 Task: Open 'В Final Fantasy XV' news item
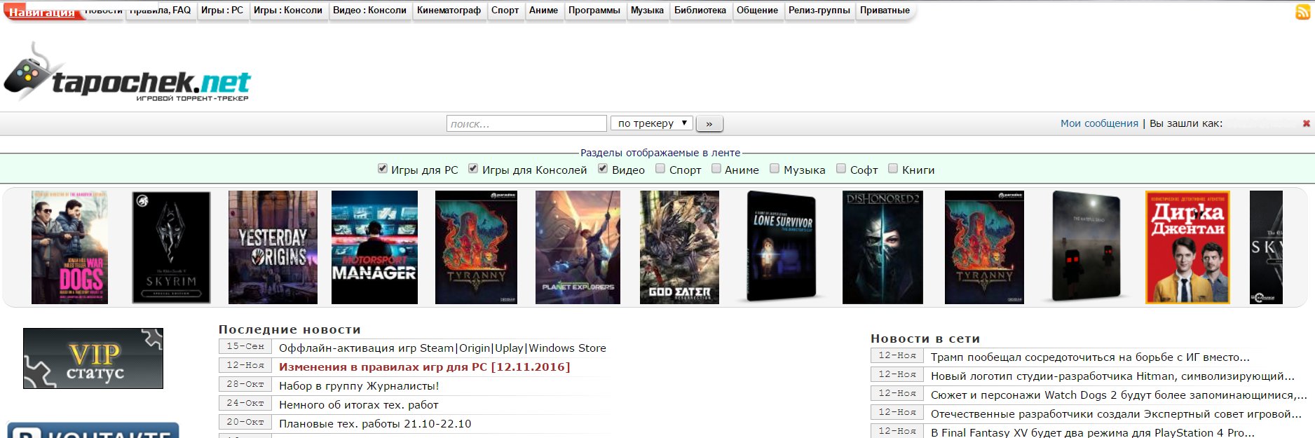tap(1093, 432)
